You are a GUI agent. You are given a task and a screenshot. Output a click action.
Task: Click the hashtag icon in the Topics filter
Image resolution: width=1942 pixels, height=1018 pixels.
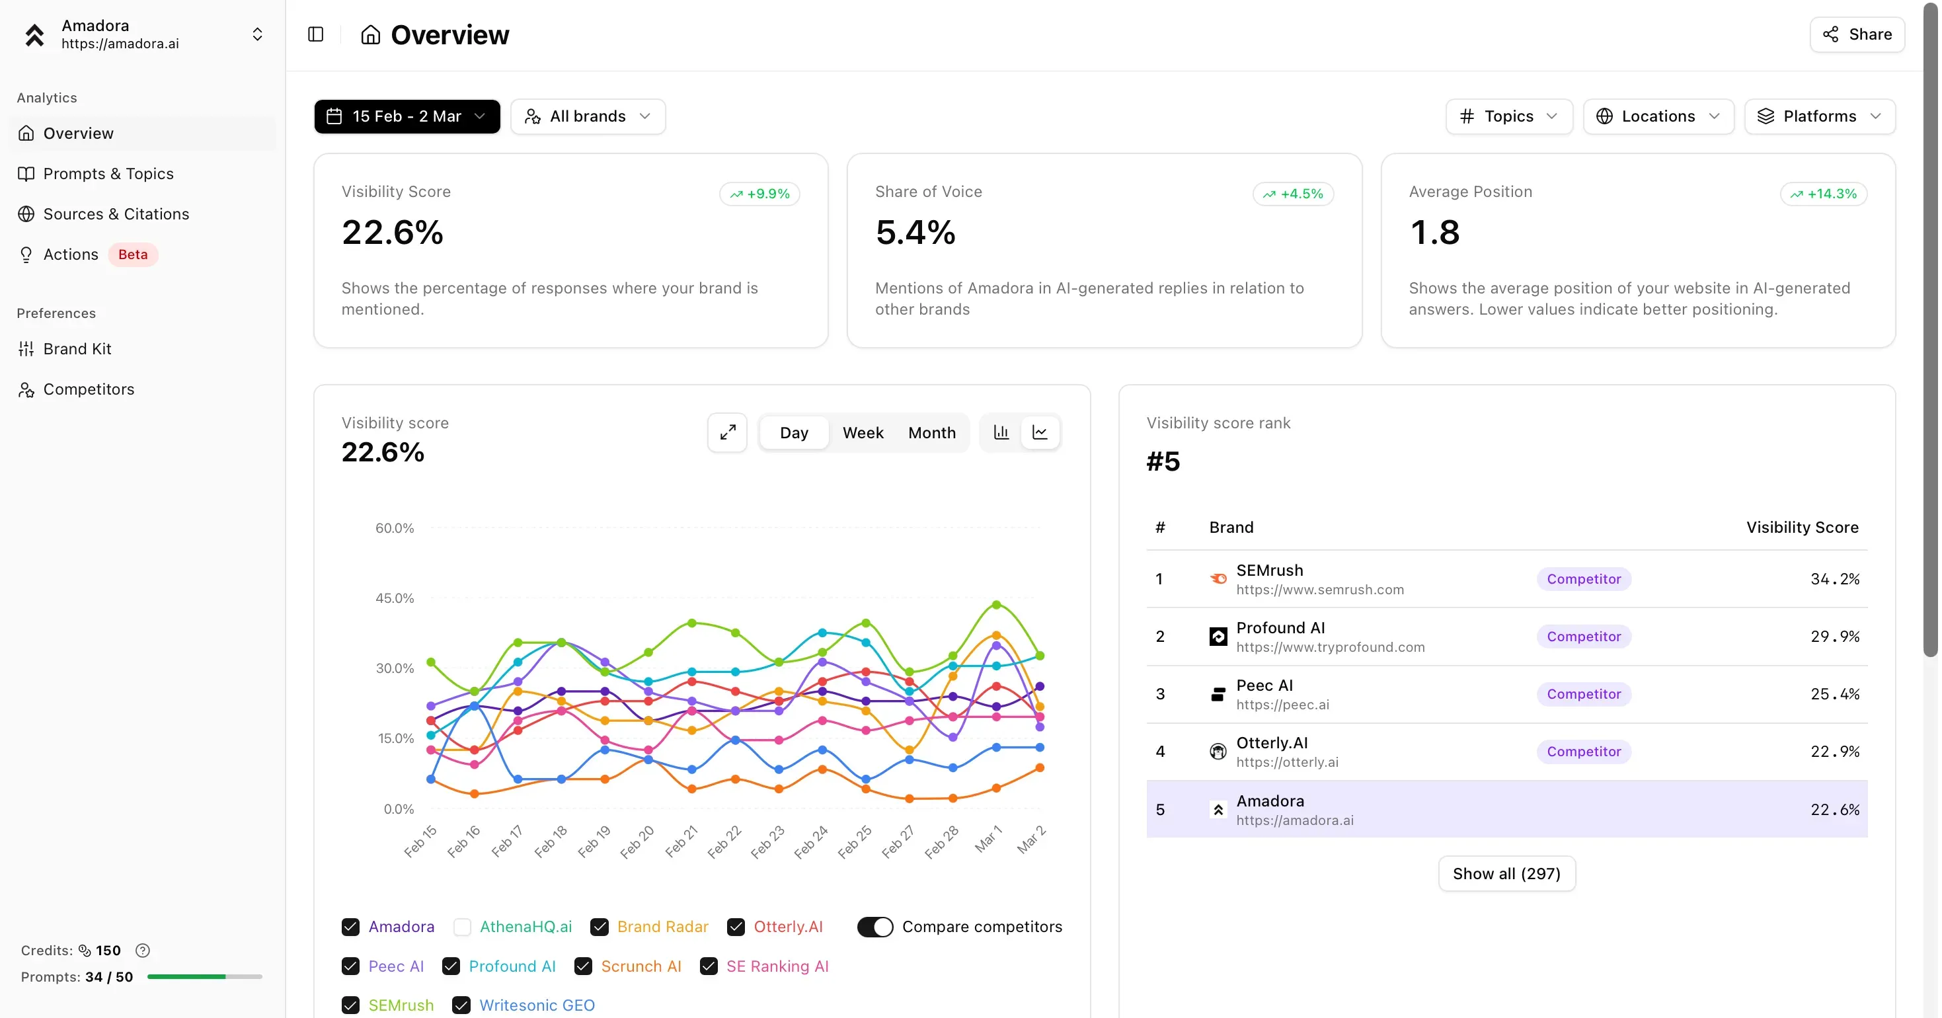point(1467,116)
